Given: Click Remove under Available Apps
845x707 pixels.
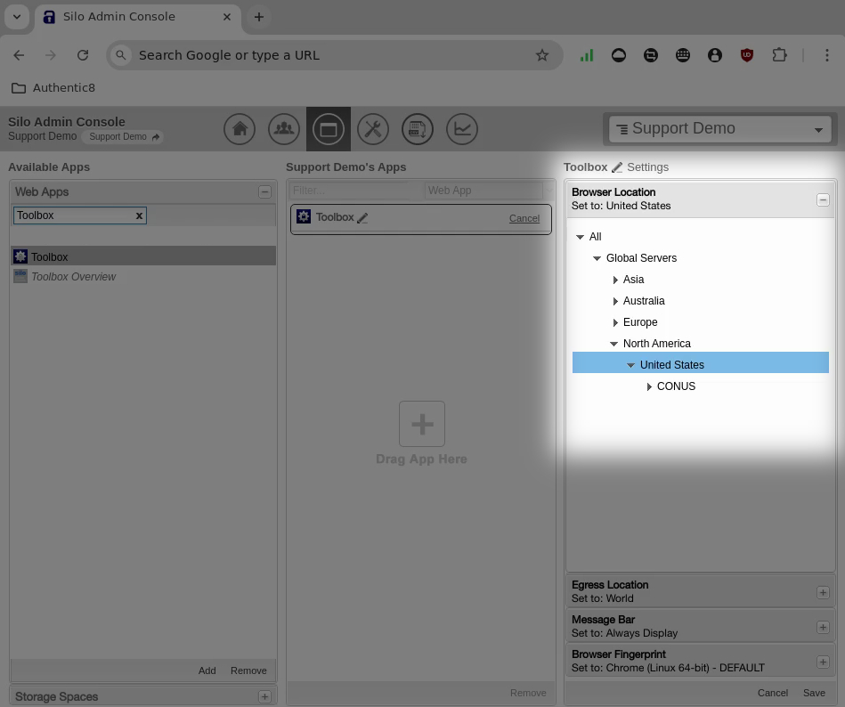Looking at the screenshot, I should [x=248, y=670].
